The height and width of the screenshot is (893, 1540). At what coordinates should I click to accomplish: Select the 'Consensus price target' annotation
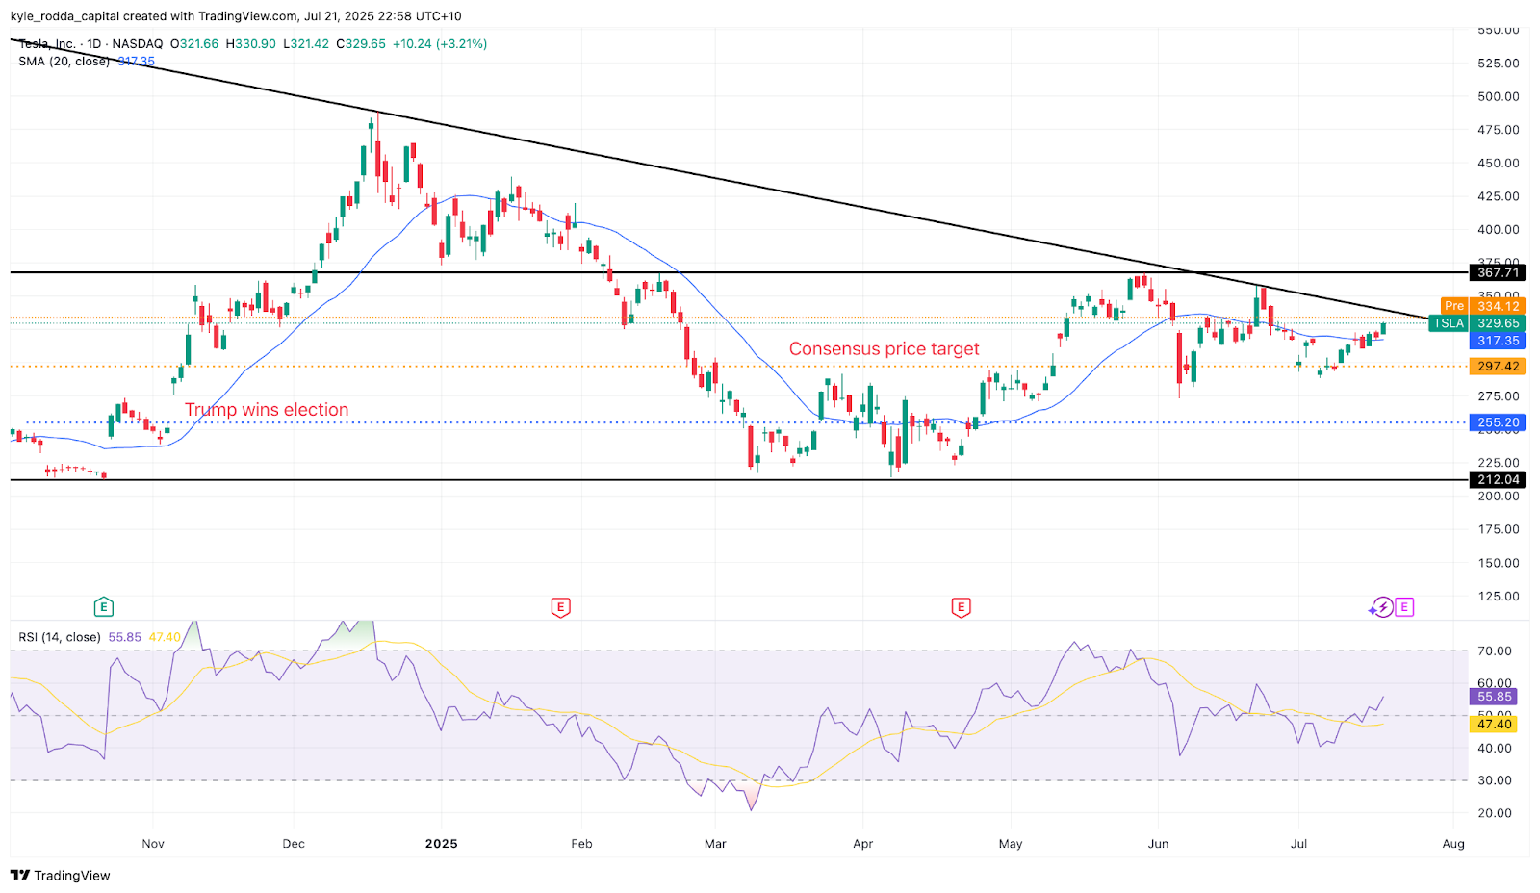coord(885,349)
